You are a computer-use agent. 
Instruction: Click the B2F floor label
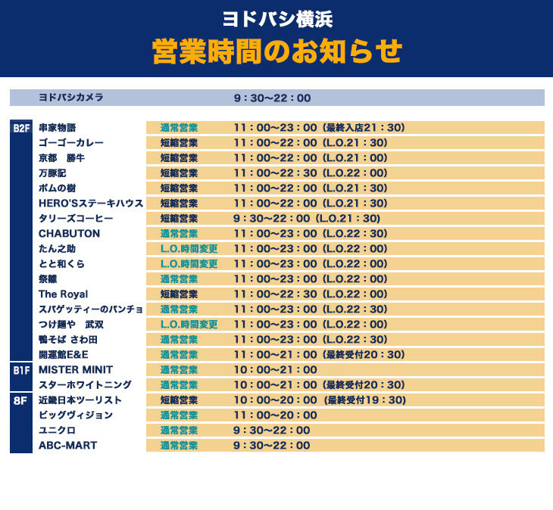[x=21, y=128]
